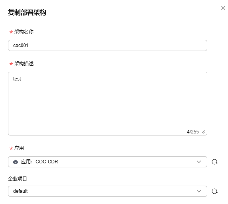Viewport: 228px width, 204px height.
Task: Click the red asterisk beside 架构描述
Action: pyautogui.click(x=11, y=64)
